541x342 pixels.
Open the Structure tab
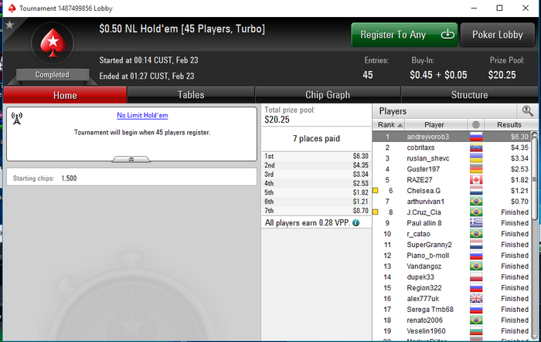pyautogui.click(x=469, y=95)
